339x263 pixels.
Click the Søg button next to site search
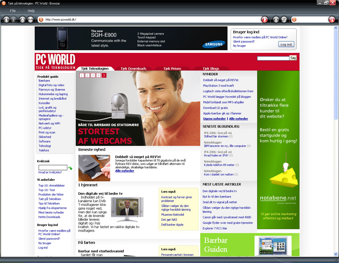click(293, 58)
